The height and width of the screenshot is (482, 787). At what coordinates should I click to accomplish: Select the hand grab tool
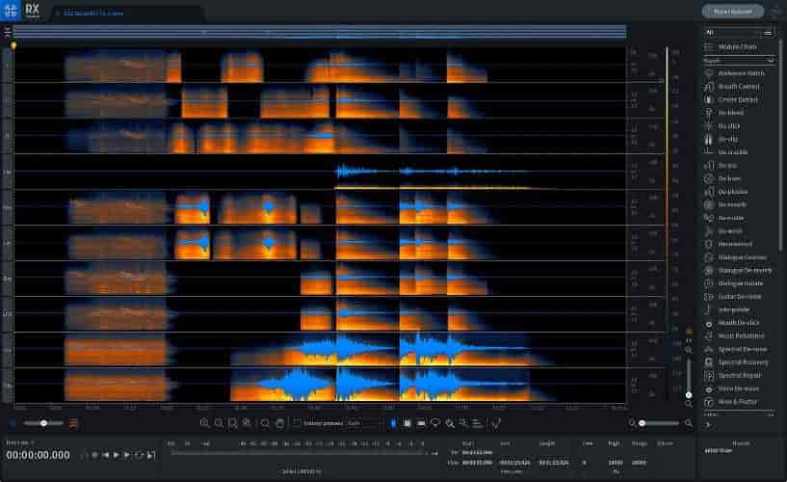click(x=279, y=423)
